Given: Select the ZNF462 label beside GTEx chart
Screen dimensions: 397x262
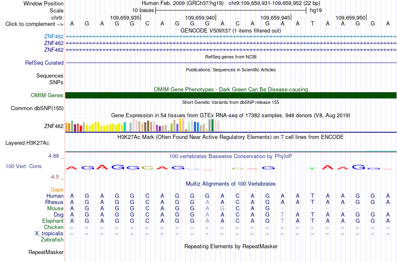Looking at the screenshot, I should click(53, 126).
